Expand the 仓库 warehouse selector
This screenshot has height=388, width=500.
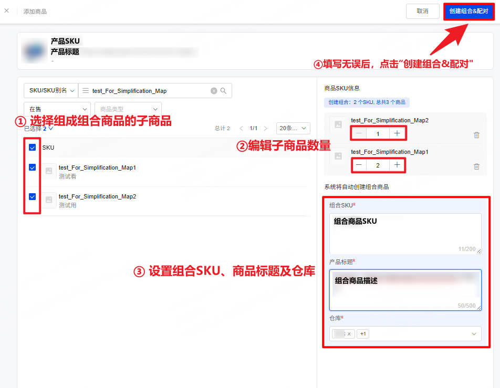click(405, 334)
